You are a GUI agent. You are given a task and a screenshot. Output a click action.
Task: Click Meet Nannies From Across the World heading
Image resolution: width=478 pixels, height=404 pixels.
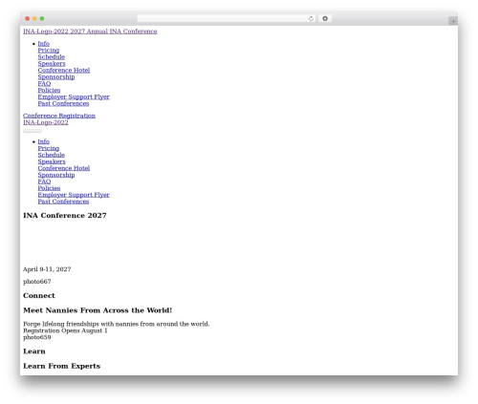[x=98, y=310]
